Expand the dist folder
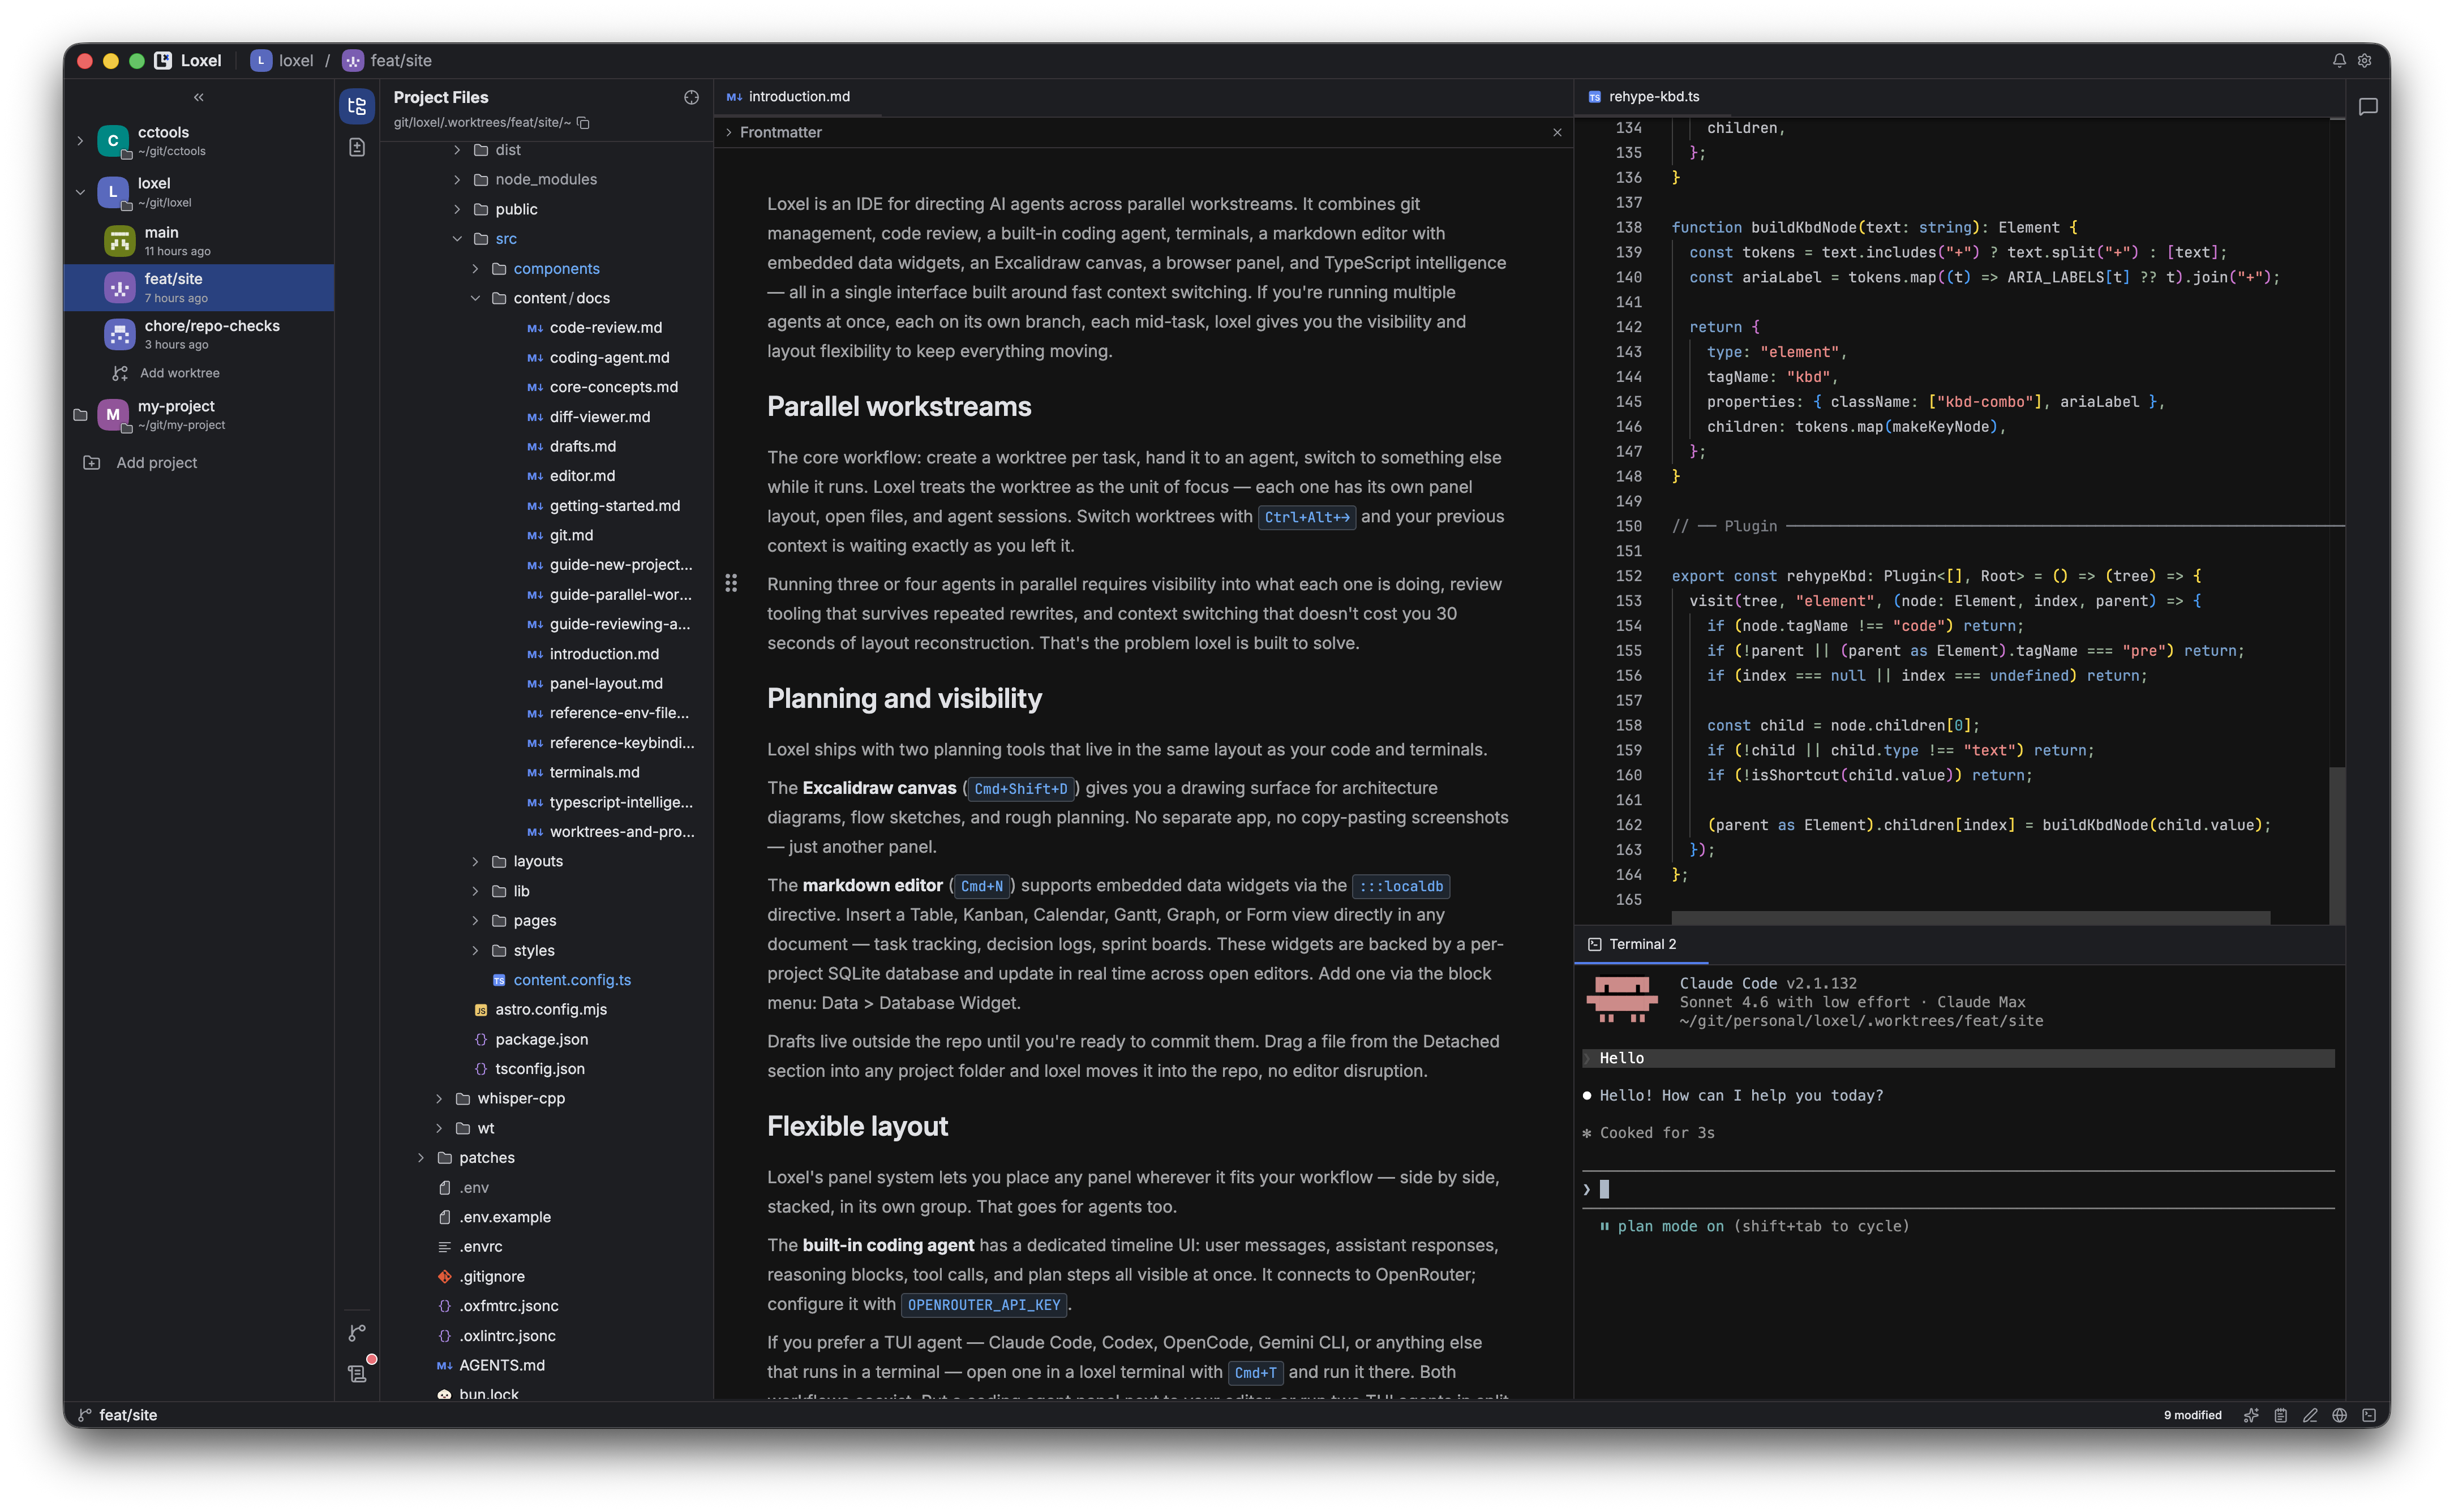 (457, 150)
